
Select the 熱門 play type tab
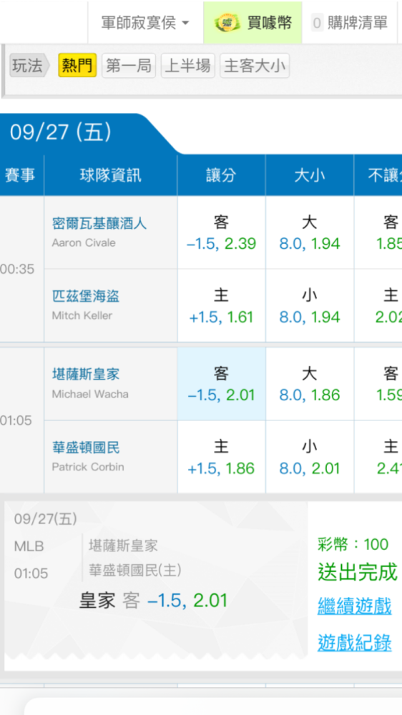(77, 66)
